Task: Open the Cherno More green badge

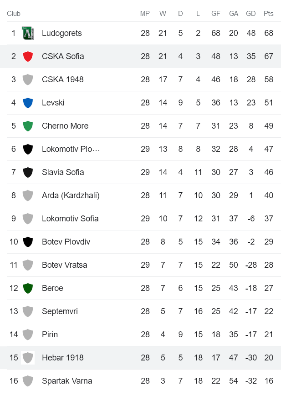Action: [28, 125]
